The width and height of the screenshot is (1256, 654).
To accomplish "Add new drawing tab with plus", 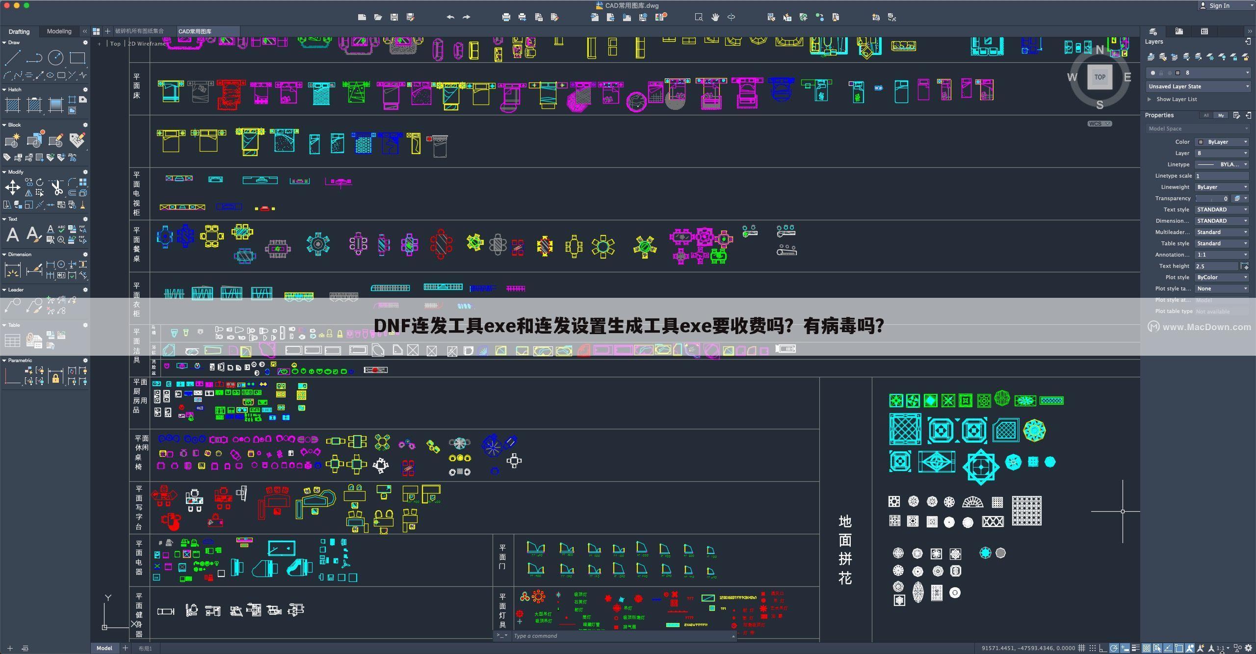I will click(107, 31).
